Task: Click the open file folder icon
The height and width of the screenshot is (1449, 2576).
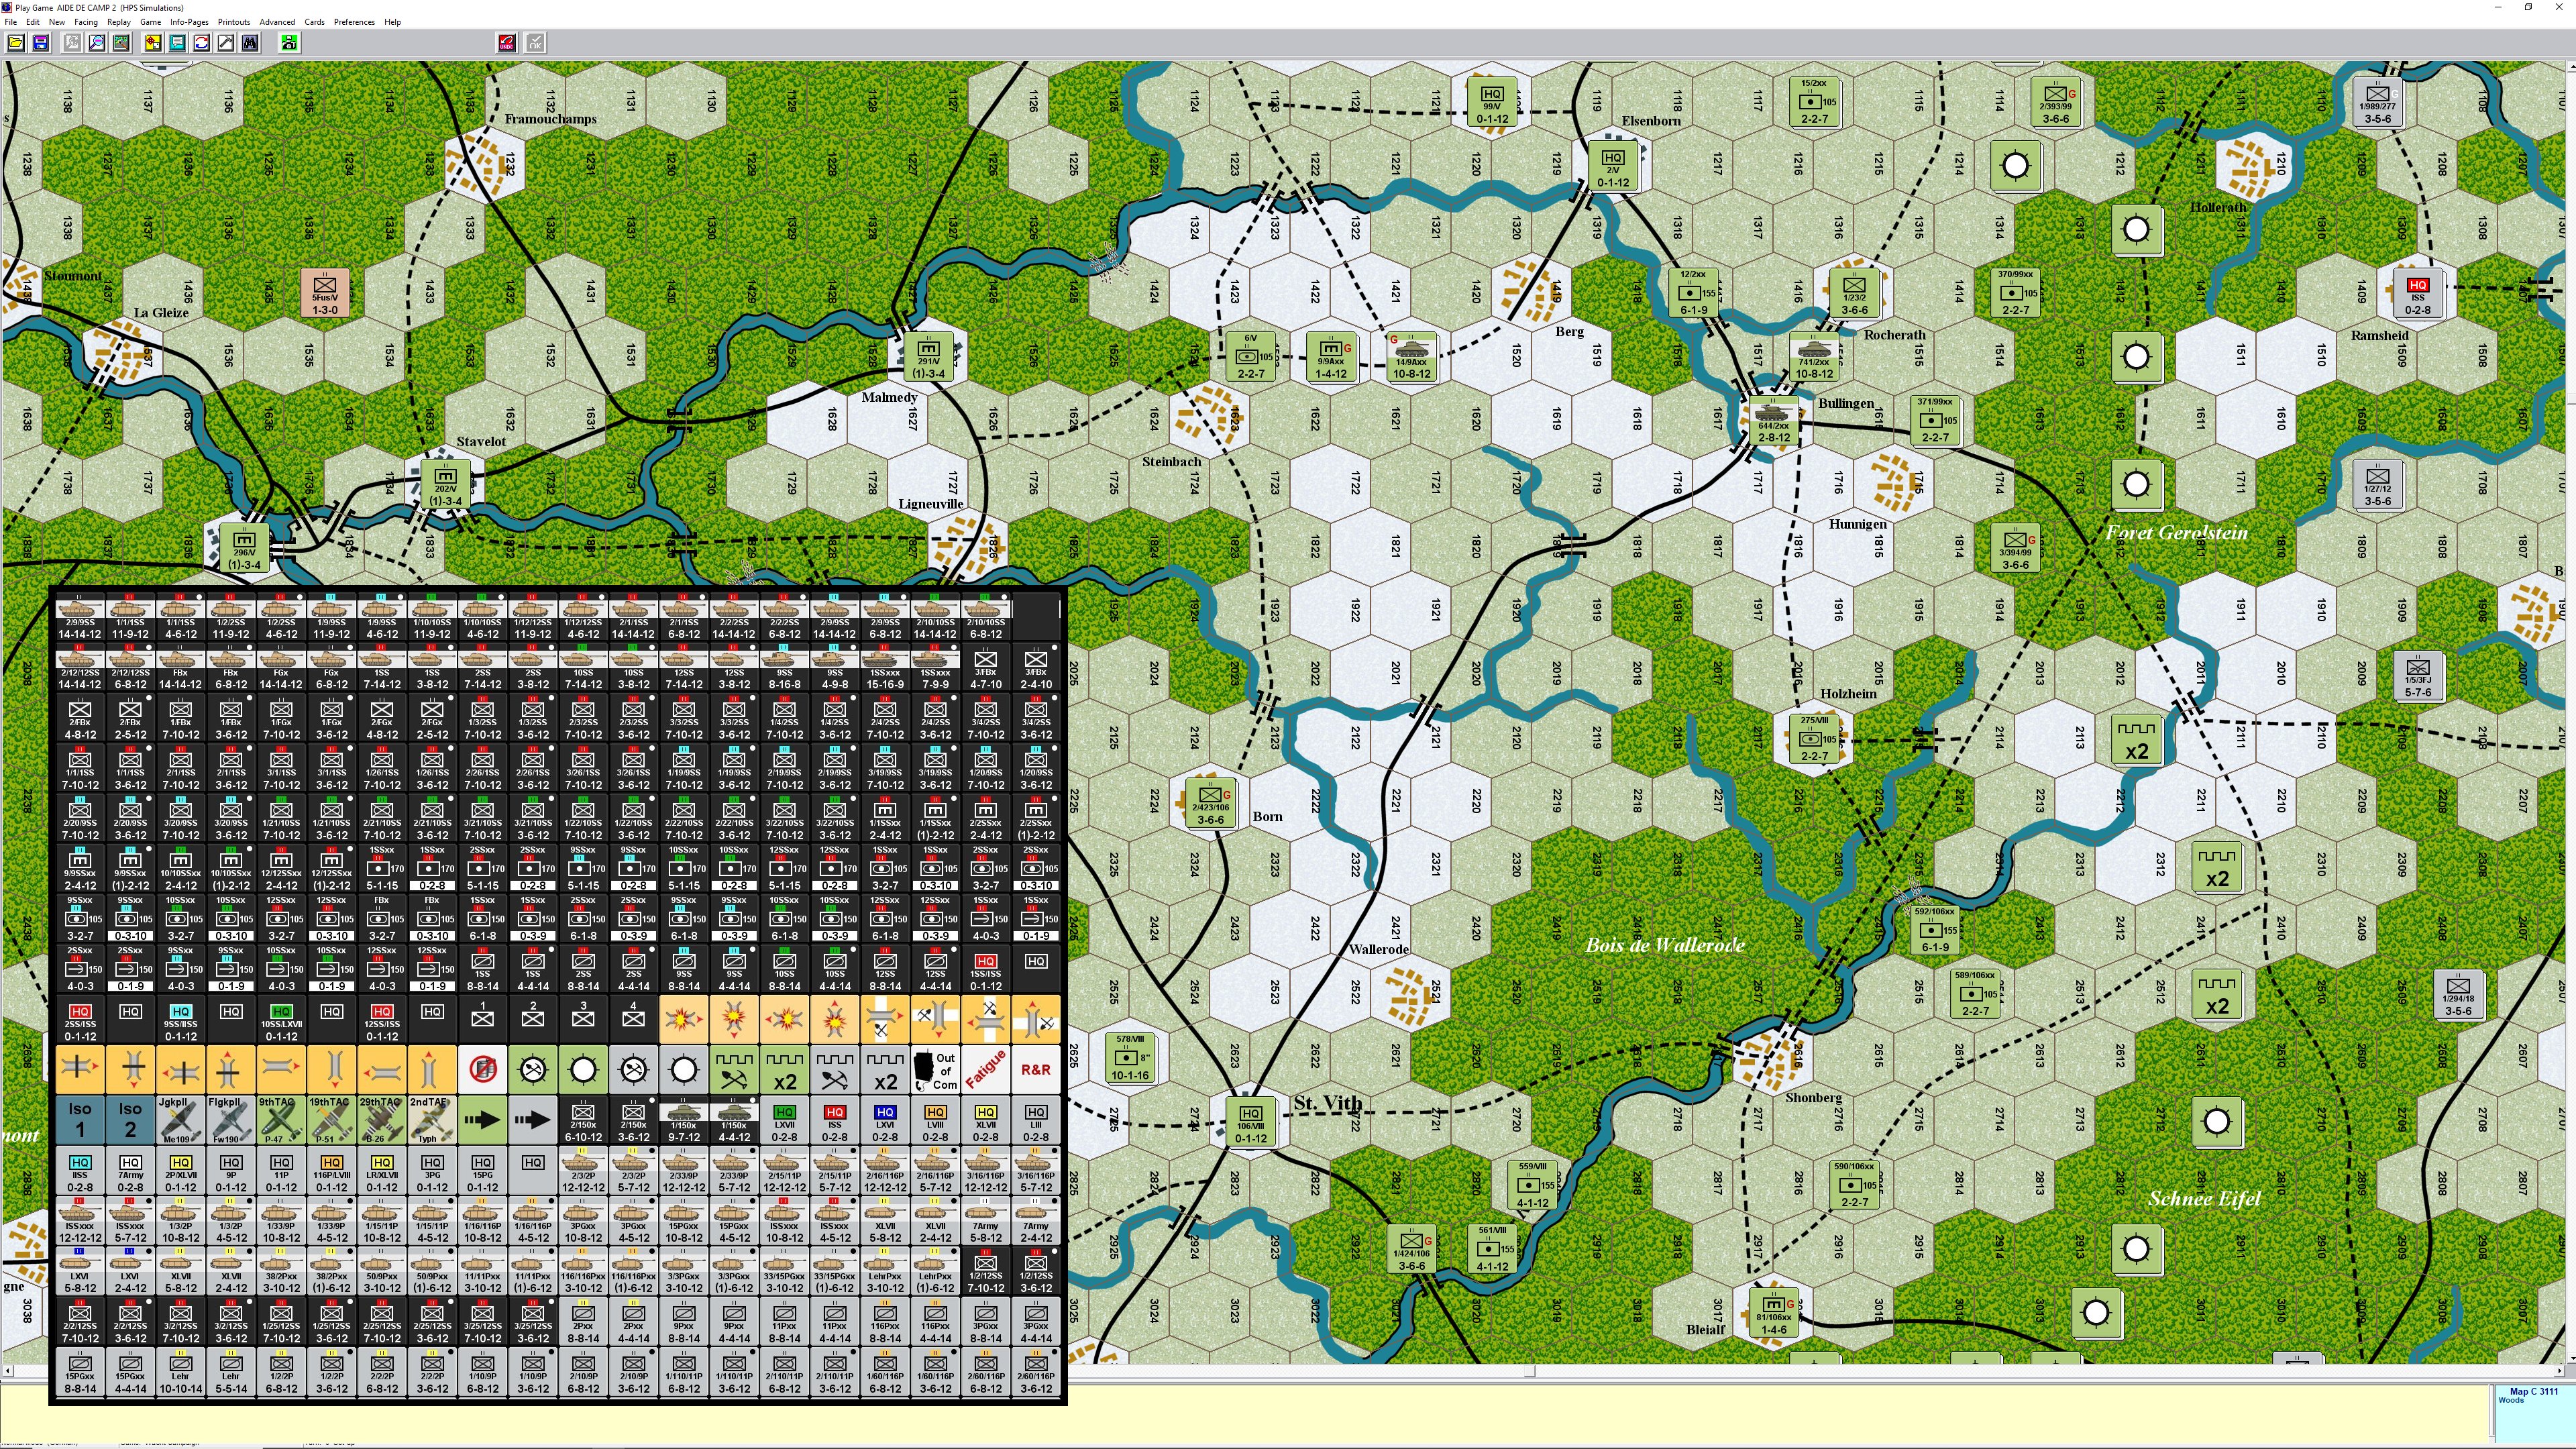Action: coord(16,43)
